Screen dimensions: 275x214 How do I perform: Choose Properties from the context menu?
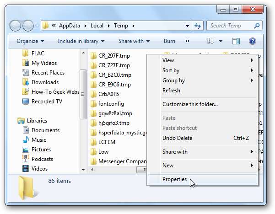pos(174,179)
